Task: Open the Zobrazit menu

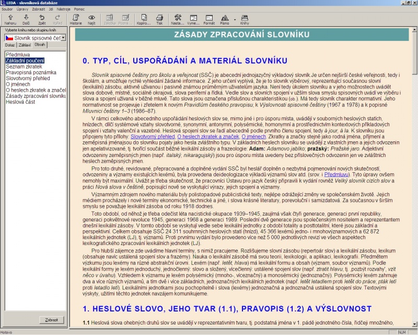Action: click(x=38, y=9)
